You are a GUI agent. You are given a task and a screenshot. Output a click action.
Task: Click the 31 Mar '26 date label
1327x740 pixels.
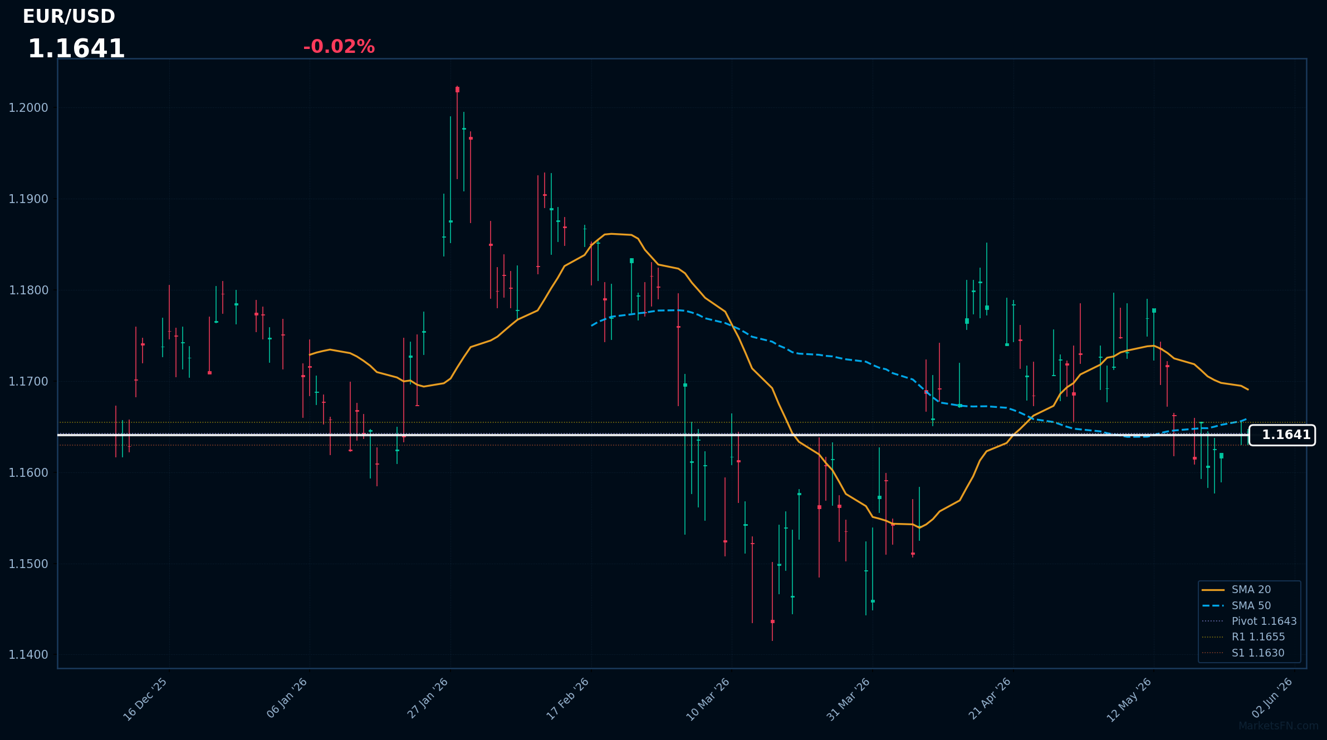849,699
